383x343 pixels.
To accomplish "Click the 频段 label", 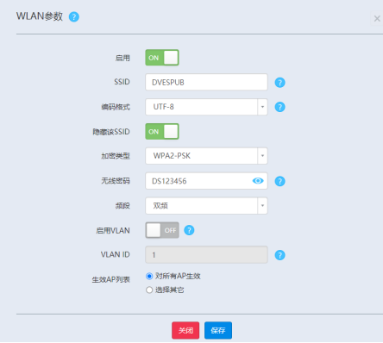I will point(122,206).
